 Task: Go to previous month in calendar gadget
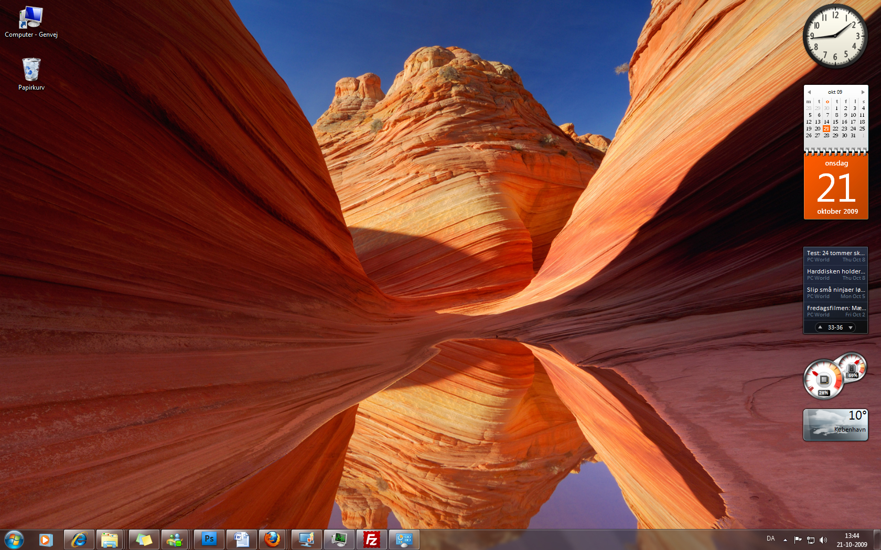(x=809, y=92)
